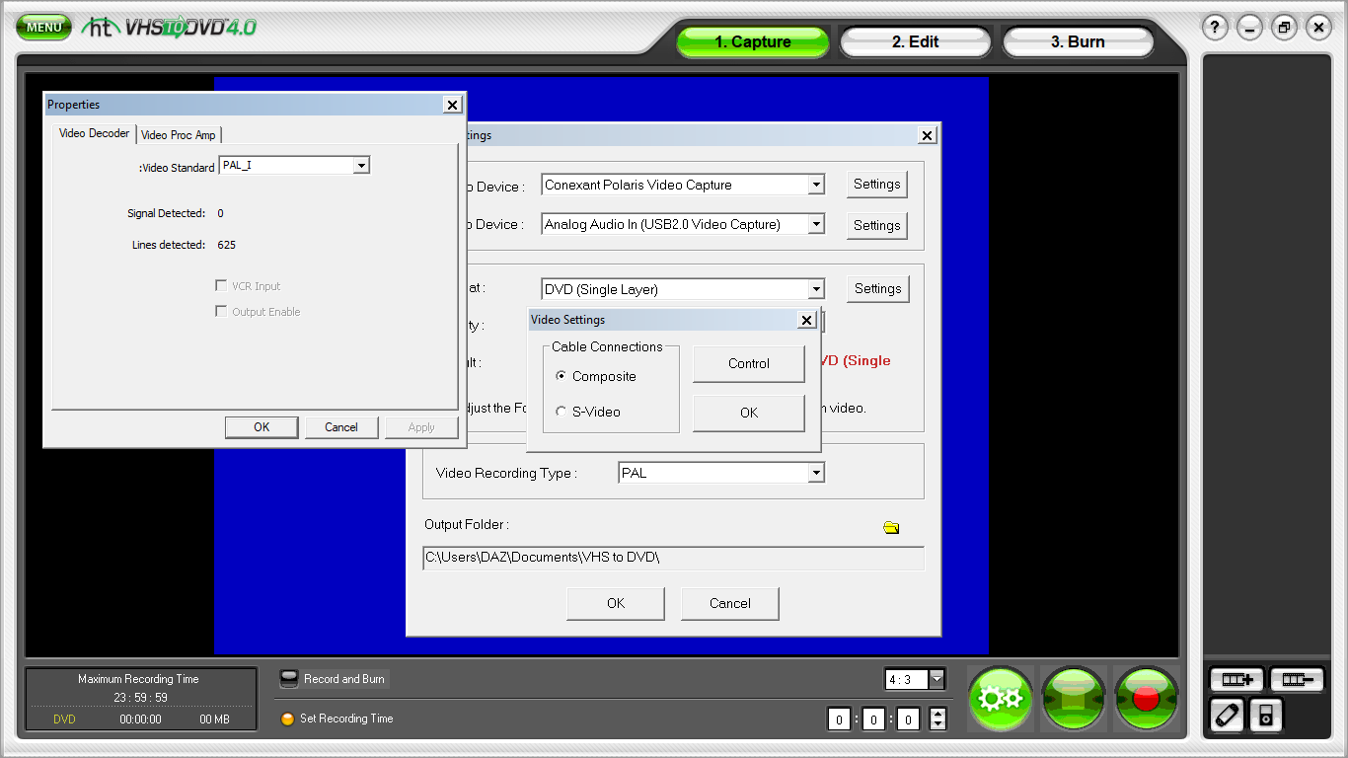This screenshot has height=758, width=1348.
Task: Start recording with the red dot button
Action: click(1146, 698)
